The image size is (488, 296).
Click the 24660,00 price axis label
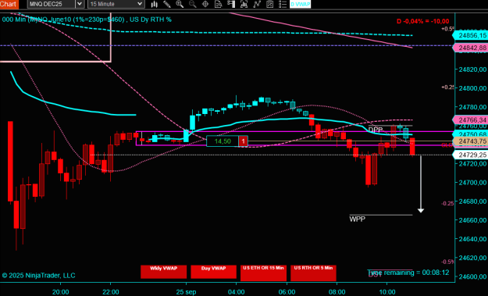(472, 220)
